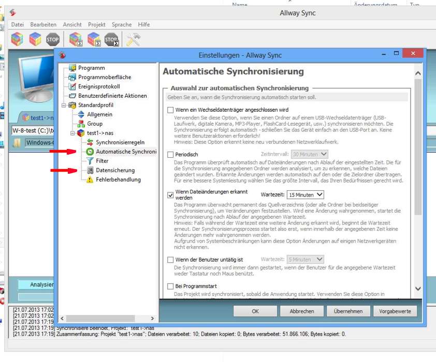Open the Projekt menu
The image size is (436, 362).
[x=97, y=24]
